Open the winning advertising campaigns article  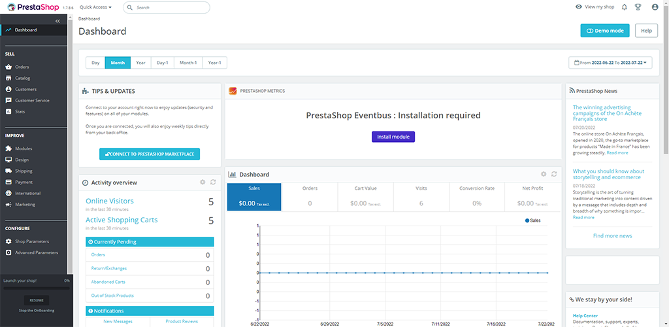607,113
